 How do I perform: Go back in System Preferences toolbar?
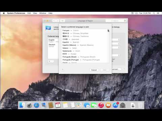pos(54,21)
